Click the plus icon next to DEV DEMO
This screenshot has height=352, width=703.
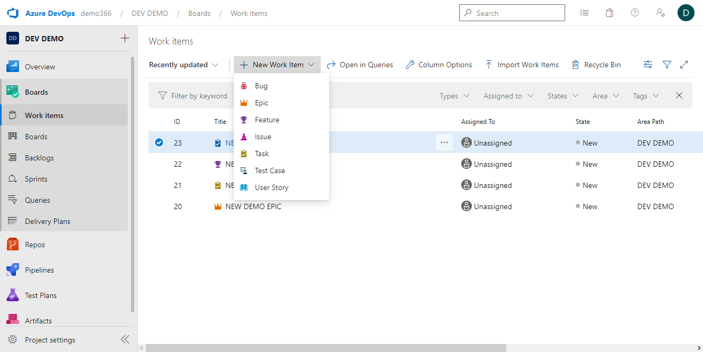point(125,38)
